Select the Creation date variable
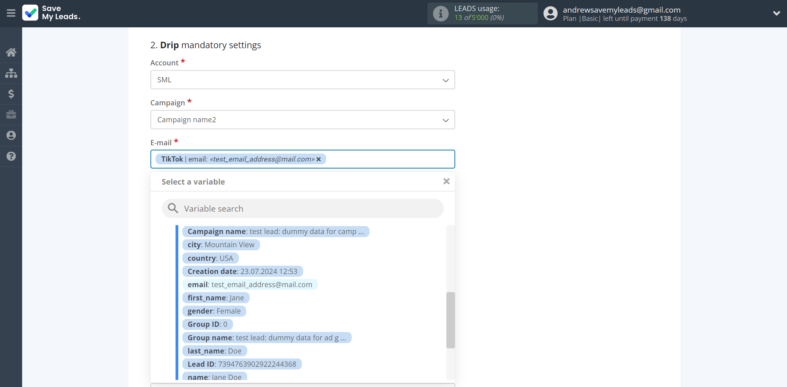 [243, 272]
